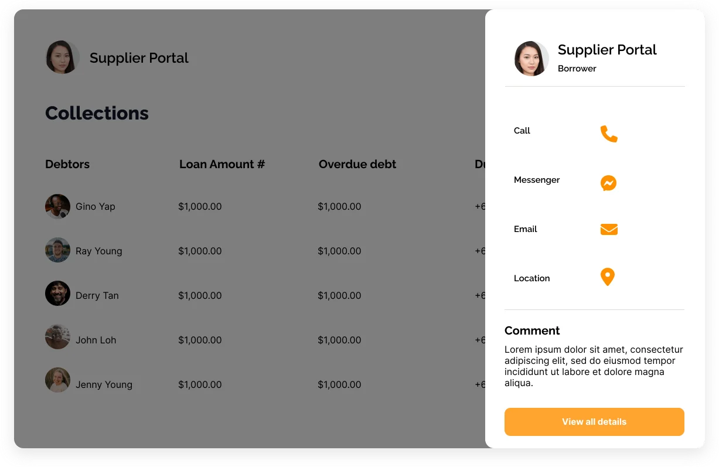Click the Location pin icon
This screenshot has width=719, height=467.
point(608,277)
